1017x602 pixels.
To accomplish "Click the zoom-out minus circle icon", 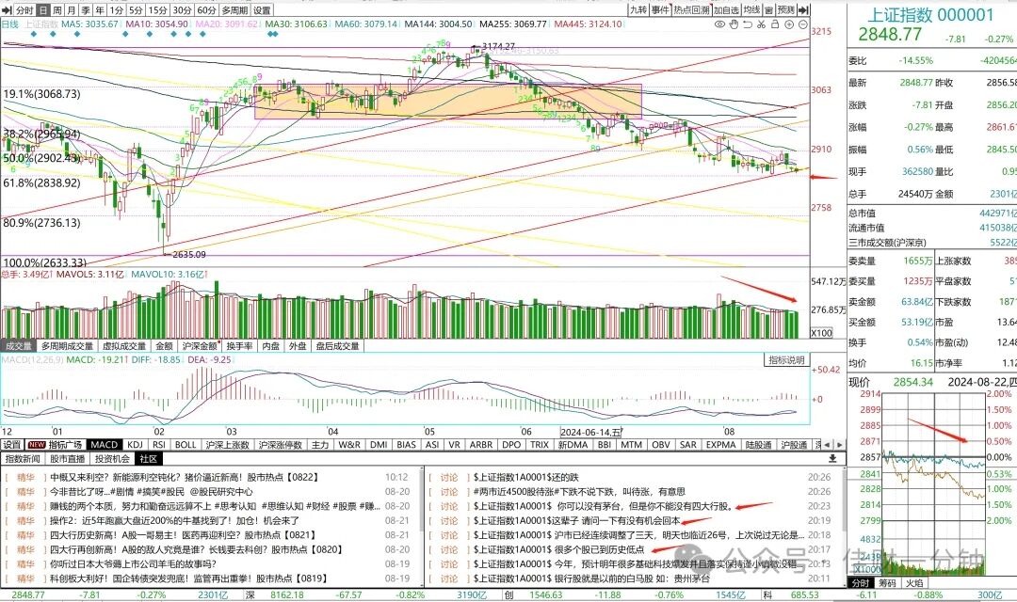I will 803,24.
